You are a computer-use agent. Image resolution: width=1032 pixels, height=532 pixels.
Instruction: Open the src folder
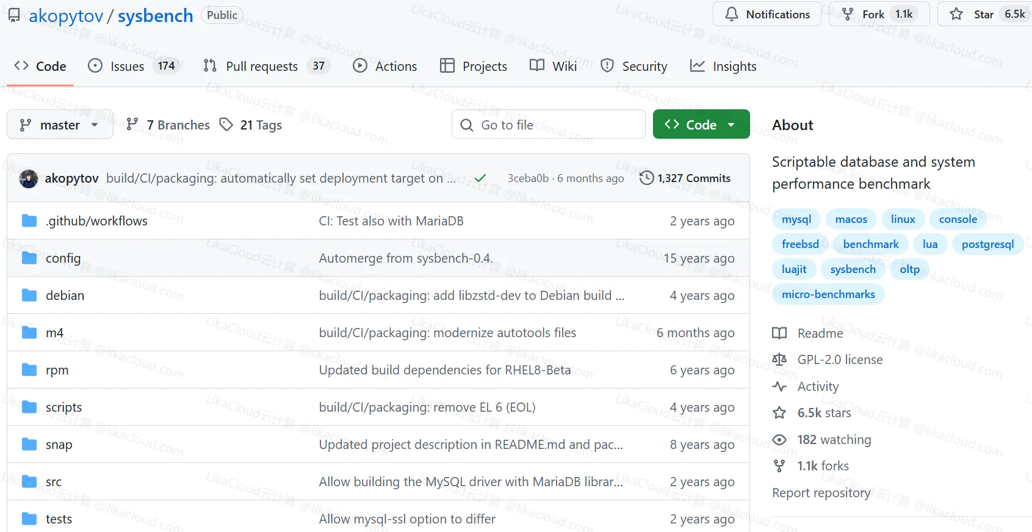(54, 482)
